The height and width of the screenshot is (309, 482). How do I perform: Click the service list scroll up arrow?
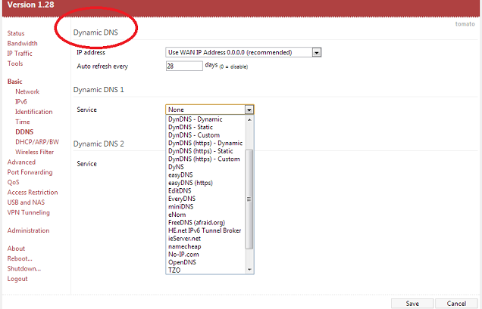coord(249,119)
